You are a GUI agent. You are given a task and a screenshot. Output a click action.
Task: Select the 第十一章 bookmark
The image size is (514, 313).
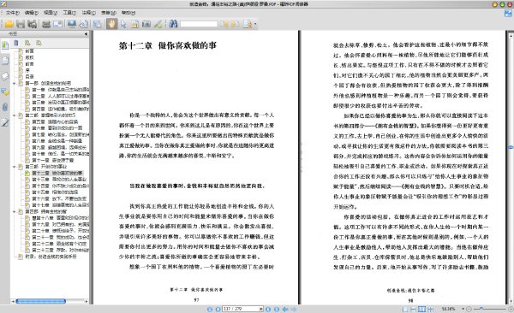53,160
